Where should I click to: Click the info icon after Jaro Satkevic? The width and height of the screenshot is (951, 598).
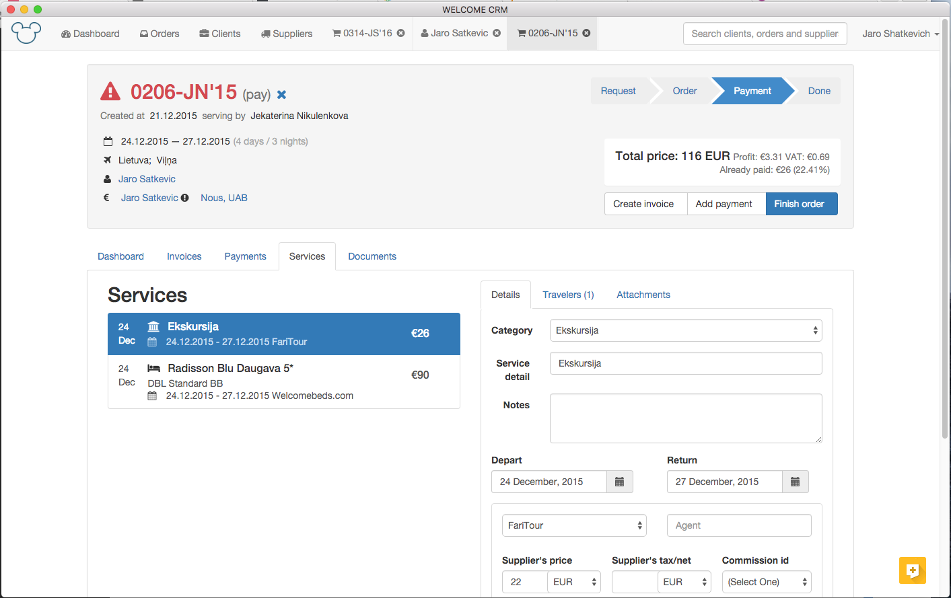pos(185,198)
